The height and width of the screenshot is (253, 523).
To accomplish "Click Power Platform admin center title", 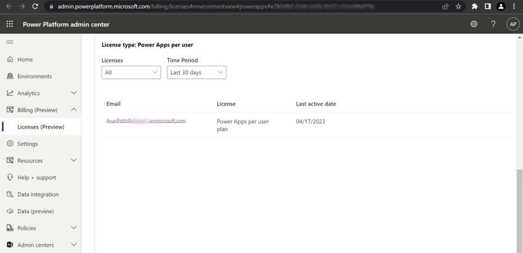I will [66, 25].
